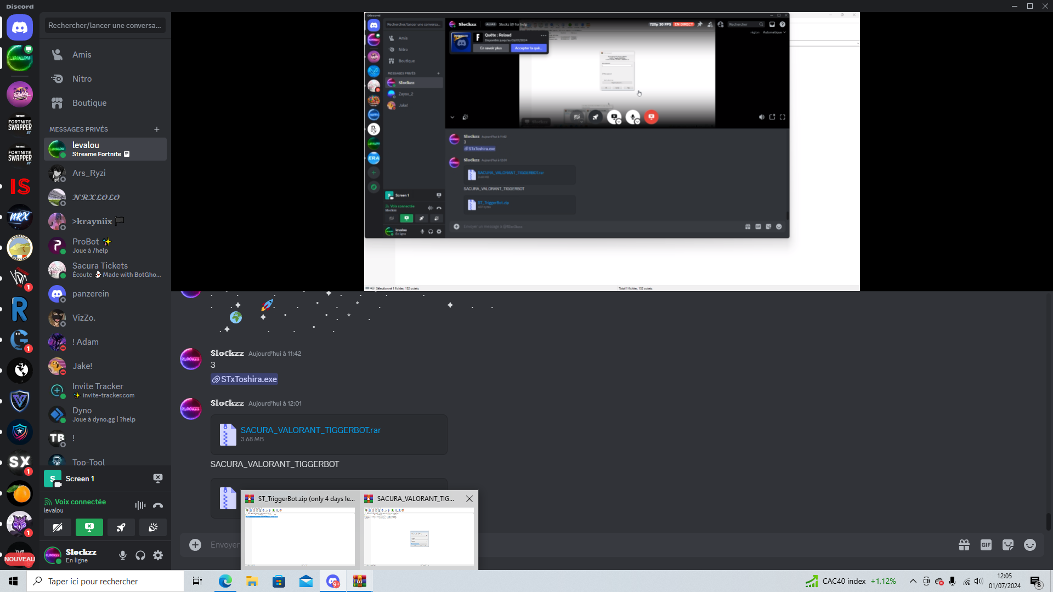
Task: Toggle microphone mute in user panel
Action: [x=123, y=555]
